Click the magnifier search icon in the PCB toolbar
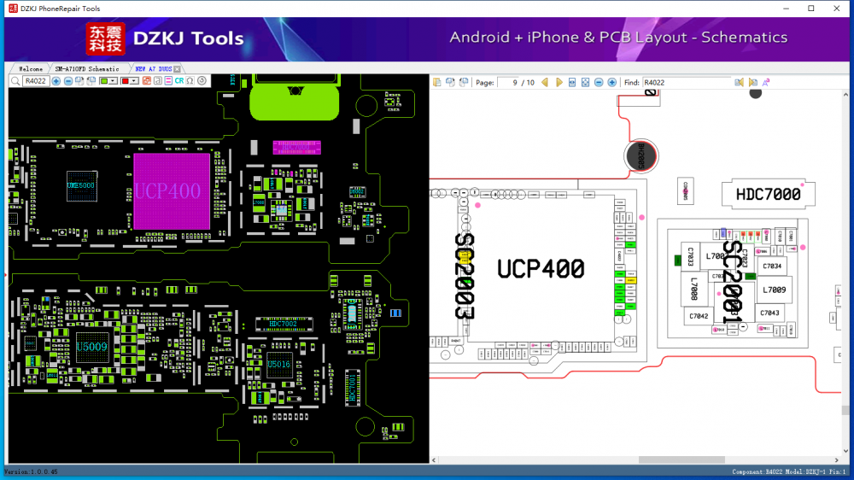 pyautogui.click(x=15, y=81)
